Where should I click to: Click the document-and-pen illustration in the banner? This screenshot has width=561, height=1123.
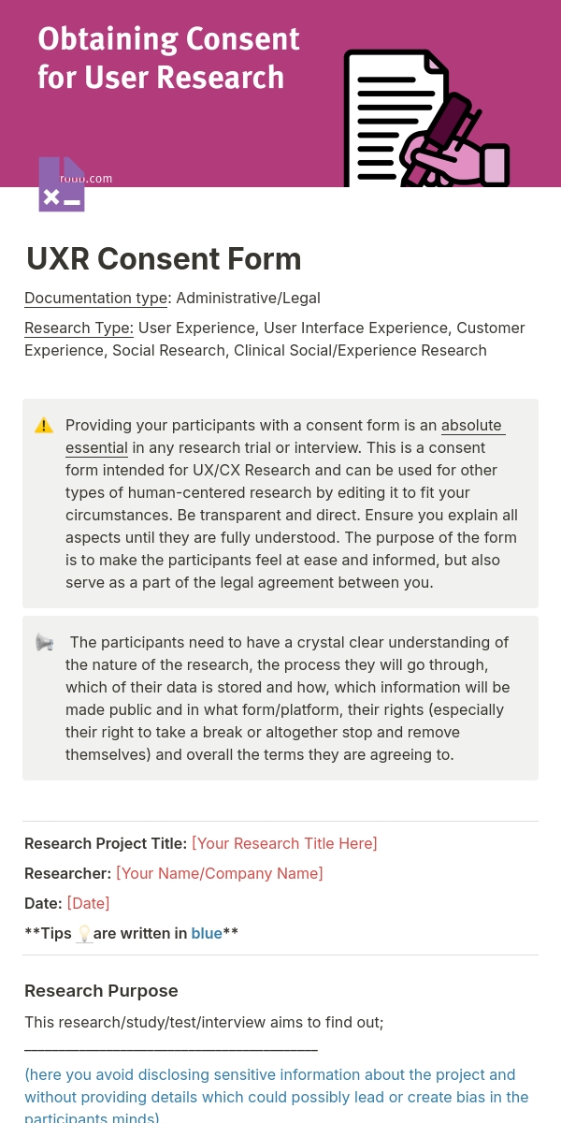[426, 119]
